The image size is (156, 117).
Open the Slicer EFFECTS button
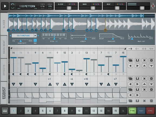72,4
